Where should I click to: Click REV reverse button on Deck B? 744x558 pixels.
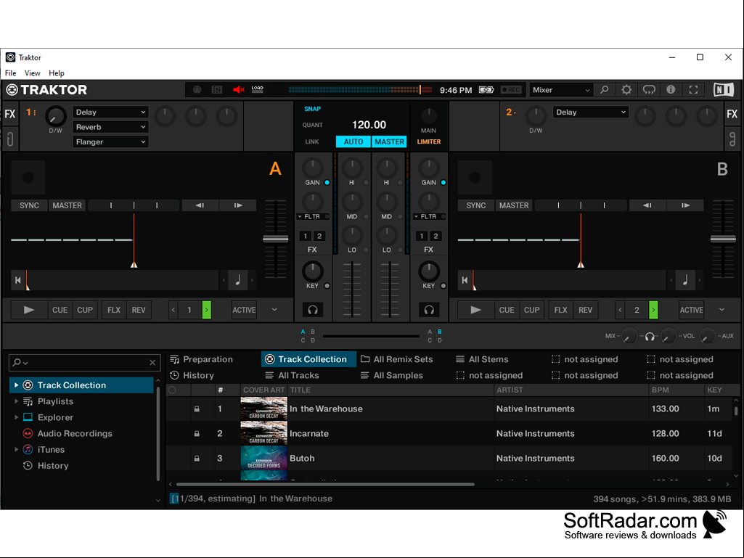tap(586, 311)
